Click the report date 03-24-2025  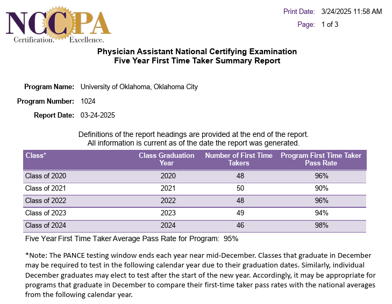98,115
